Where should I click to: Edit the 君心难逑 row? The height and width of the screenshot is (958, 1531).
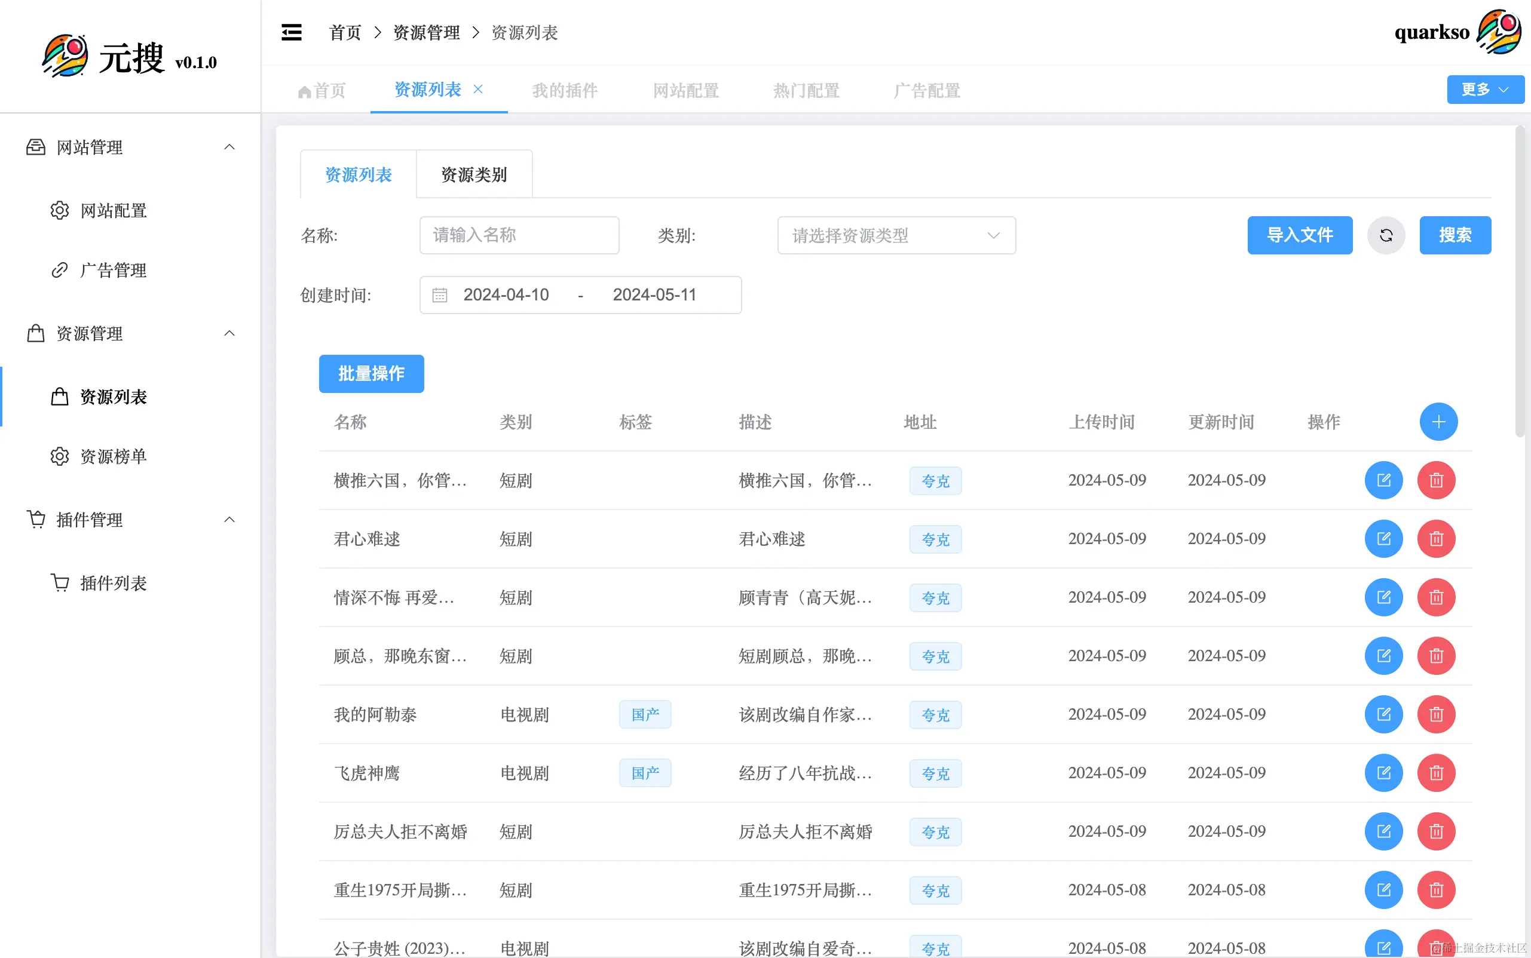tap(1383, 539)
